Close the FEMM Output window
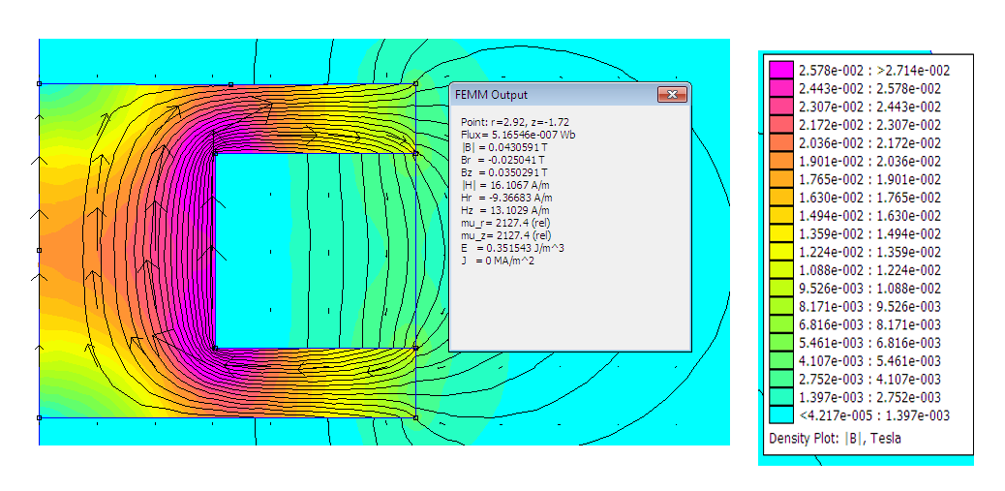The image size is (1005, 491). 672,95
